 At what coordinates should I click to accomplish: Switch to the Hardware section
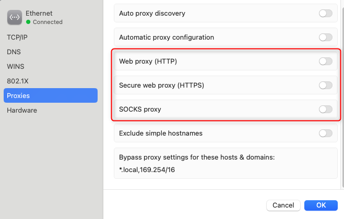(x=22, y=110)
